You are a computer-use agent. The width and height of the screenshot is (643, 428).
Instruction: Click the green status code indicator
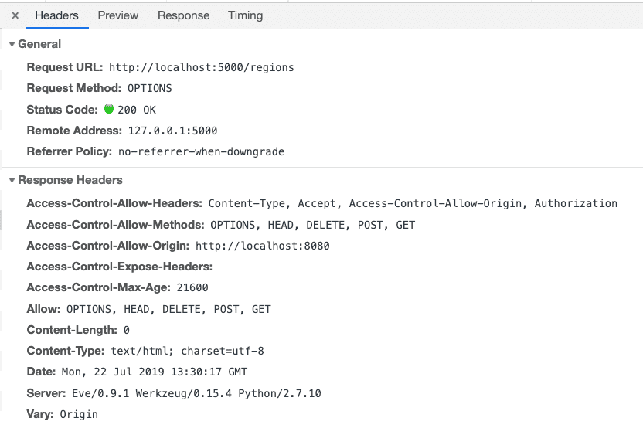pos(109,109)
